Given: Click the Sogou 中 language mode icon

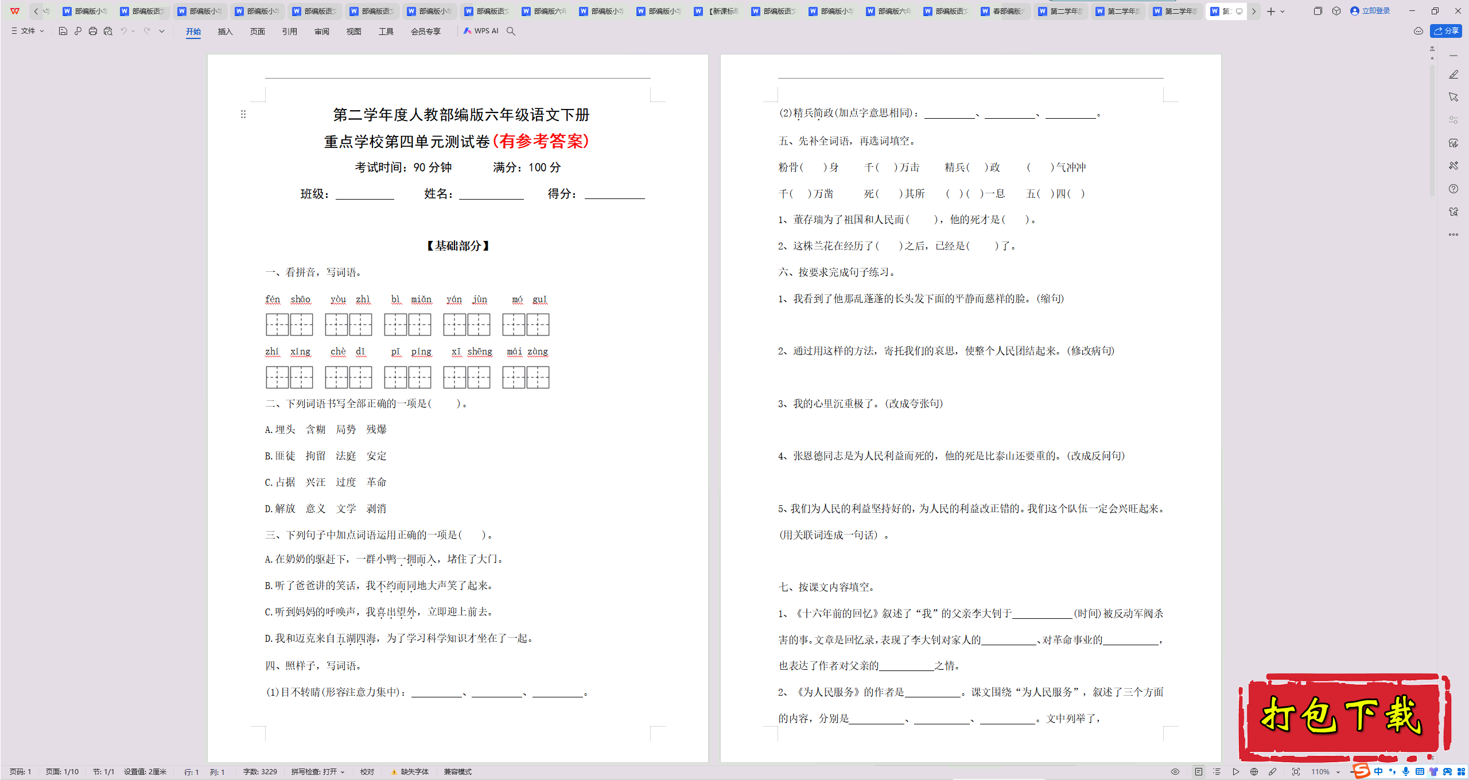Looking at the screenshot, I should tap(1378, 772).
